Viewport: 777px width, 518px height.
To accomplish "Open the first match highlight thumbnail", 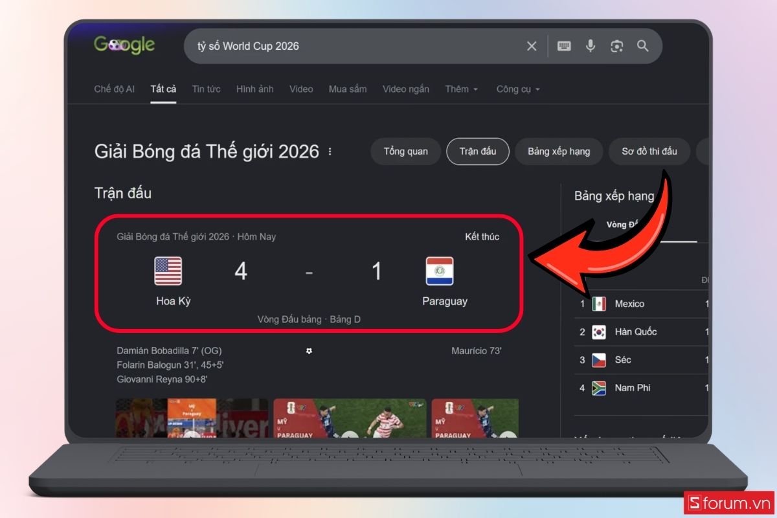I will click(x=192, y=418).
